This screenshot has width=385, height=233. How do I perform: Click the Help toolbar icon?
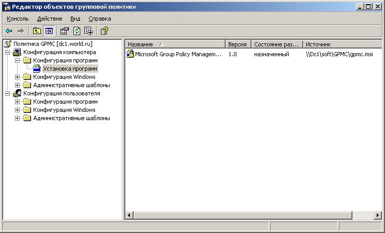[x=105, y=31]
